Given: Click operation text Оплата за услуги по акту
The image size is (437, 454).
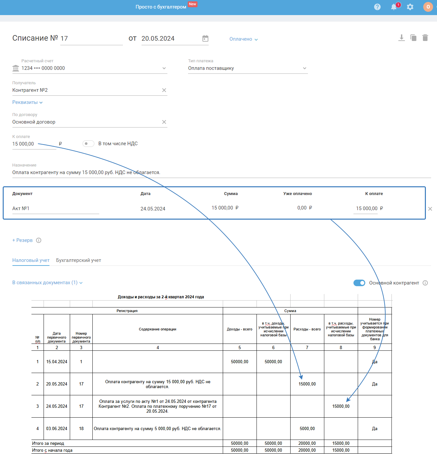Looking at the screenshot, I should pos(158,406).
